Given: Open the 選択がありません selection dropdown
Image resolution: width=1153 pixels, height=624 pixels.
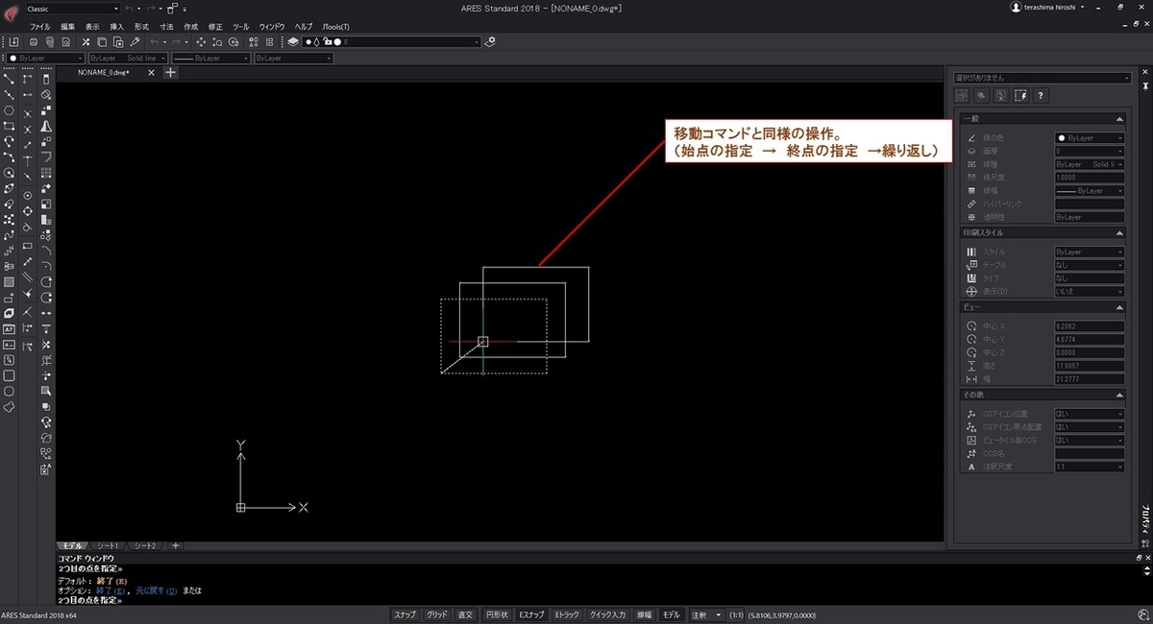Looking at the screenshot, I should coord(1043,78).
